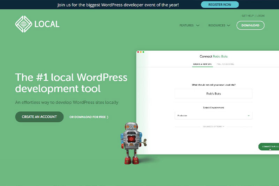The image size is (279, 186).
Task: Click the CREATE AN ACCOUNT button
Action: (x=39, y=117)
